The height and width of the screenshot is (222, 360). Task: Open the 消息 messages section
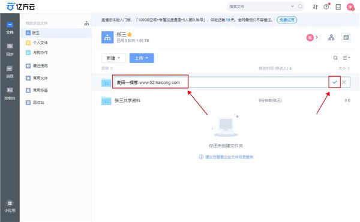(10, 72)
